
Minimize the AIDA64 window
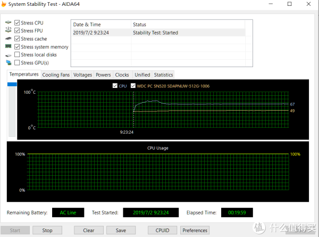pyautogui.click(x=271, y=4)
